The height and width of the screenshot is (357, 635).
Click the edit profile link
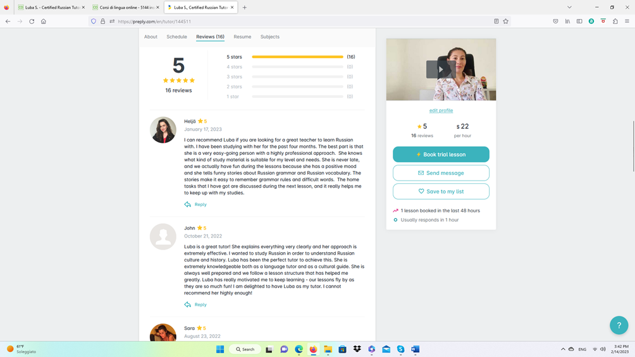pyautogui.click(x=441, y=111)
